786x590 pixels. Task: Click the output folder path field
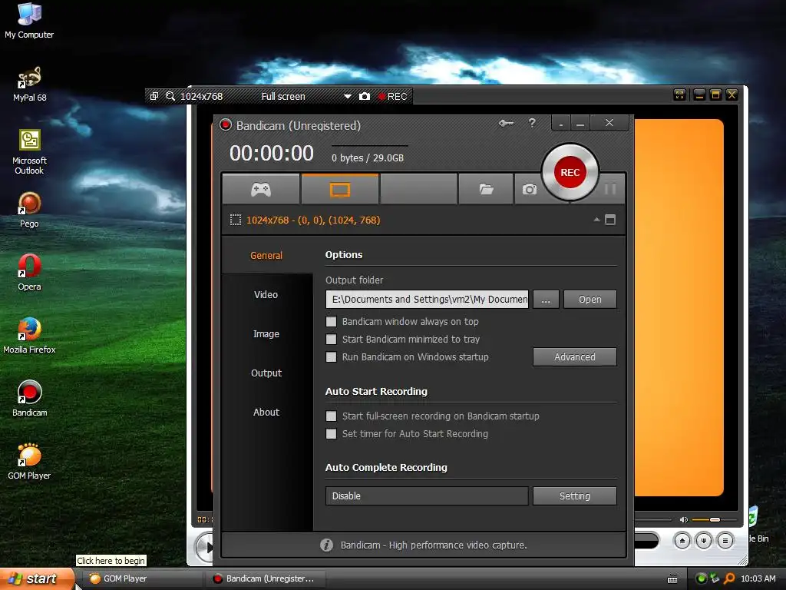tap(427, 299)
